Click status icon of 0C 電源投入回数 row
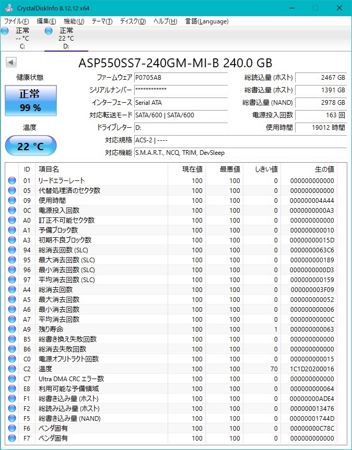This screenshot has width=352, height=450. pyautogui.click(x=12, y=210)
